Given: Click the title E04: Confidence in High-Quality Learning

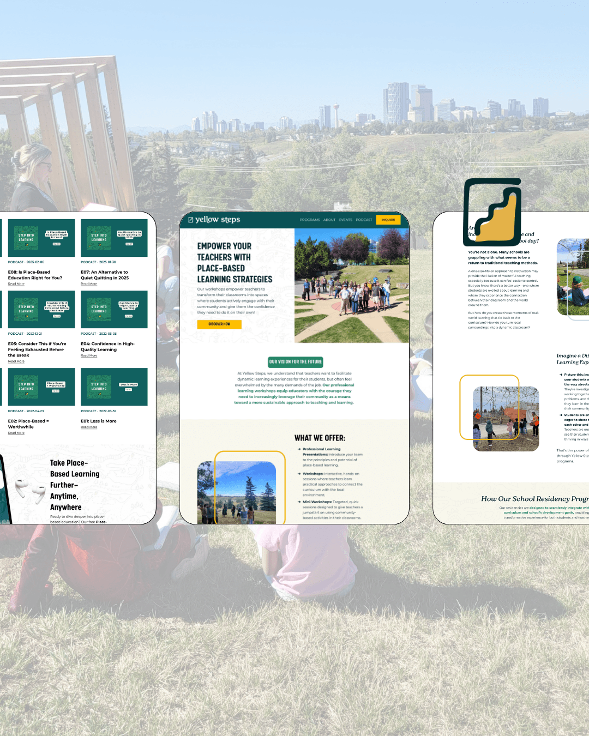Looking at the screenshot, I should point(107,347).
